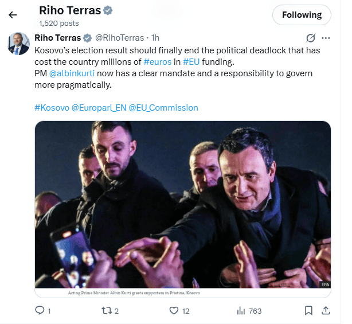Screen dimensions: 352x324
Task: Open the @Europarl_EN mention
Action: [x=99, y=107]
